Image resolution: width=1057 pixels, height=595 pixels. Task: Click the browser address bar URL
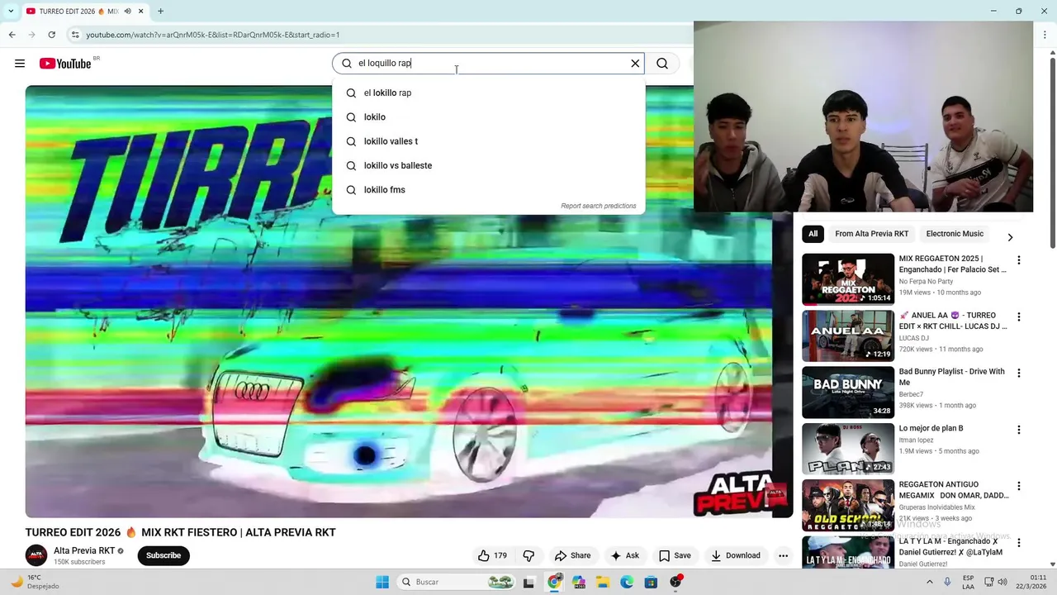point(213,35)
